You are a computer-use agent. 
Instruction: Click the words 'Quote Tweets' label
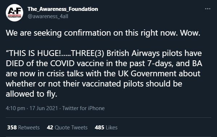[71, 128]
